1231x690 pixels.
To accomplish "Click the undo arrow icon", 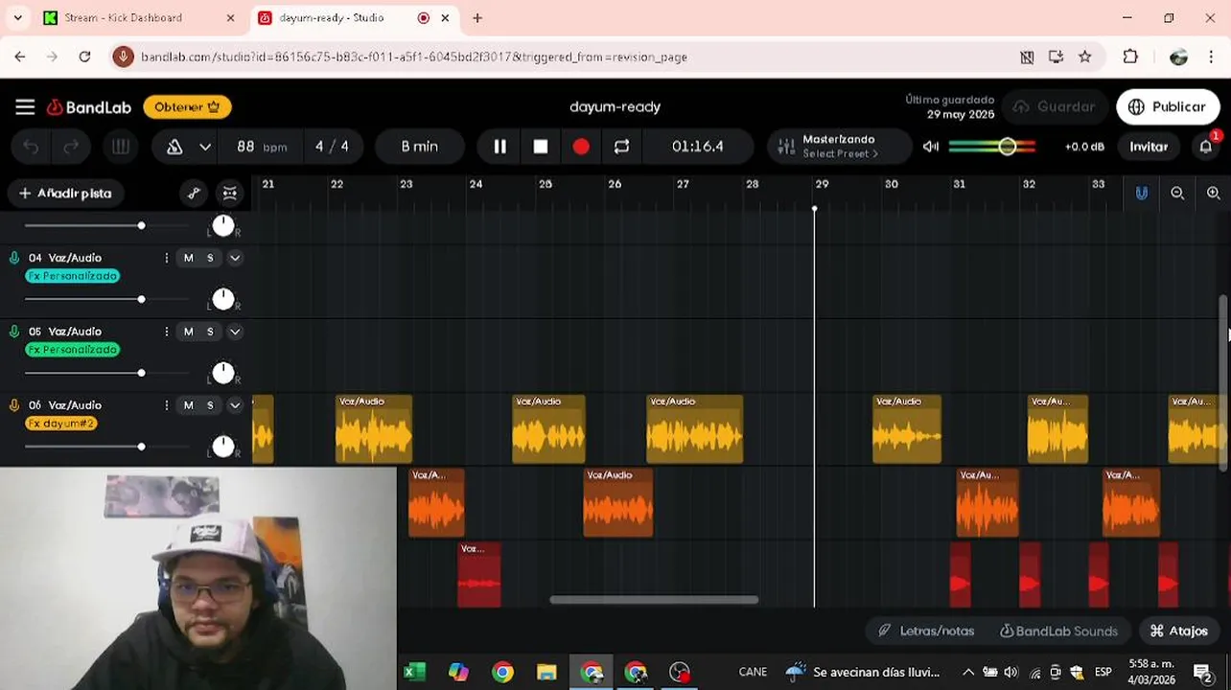I will pyautogui.click(x=31, y=147).
